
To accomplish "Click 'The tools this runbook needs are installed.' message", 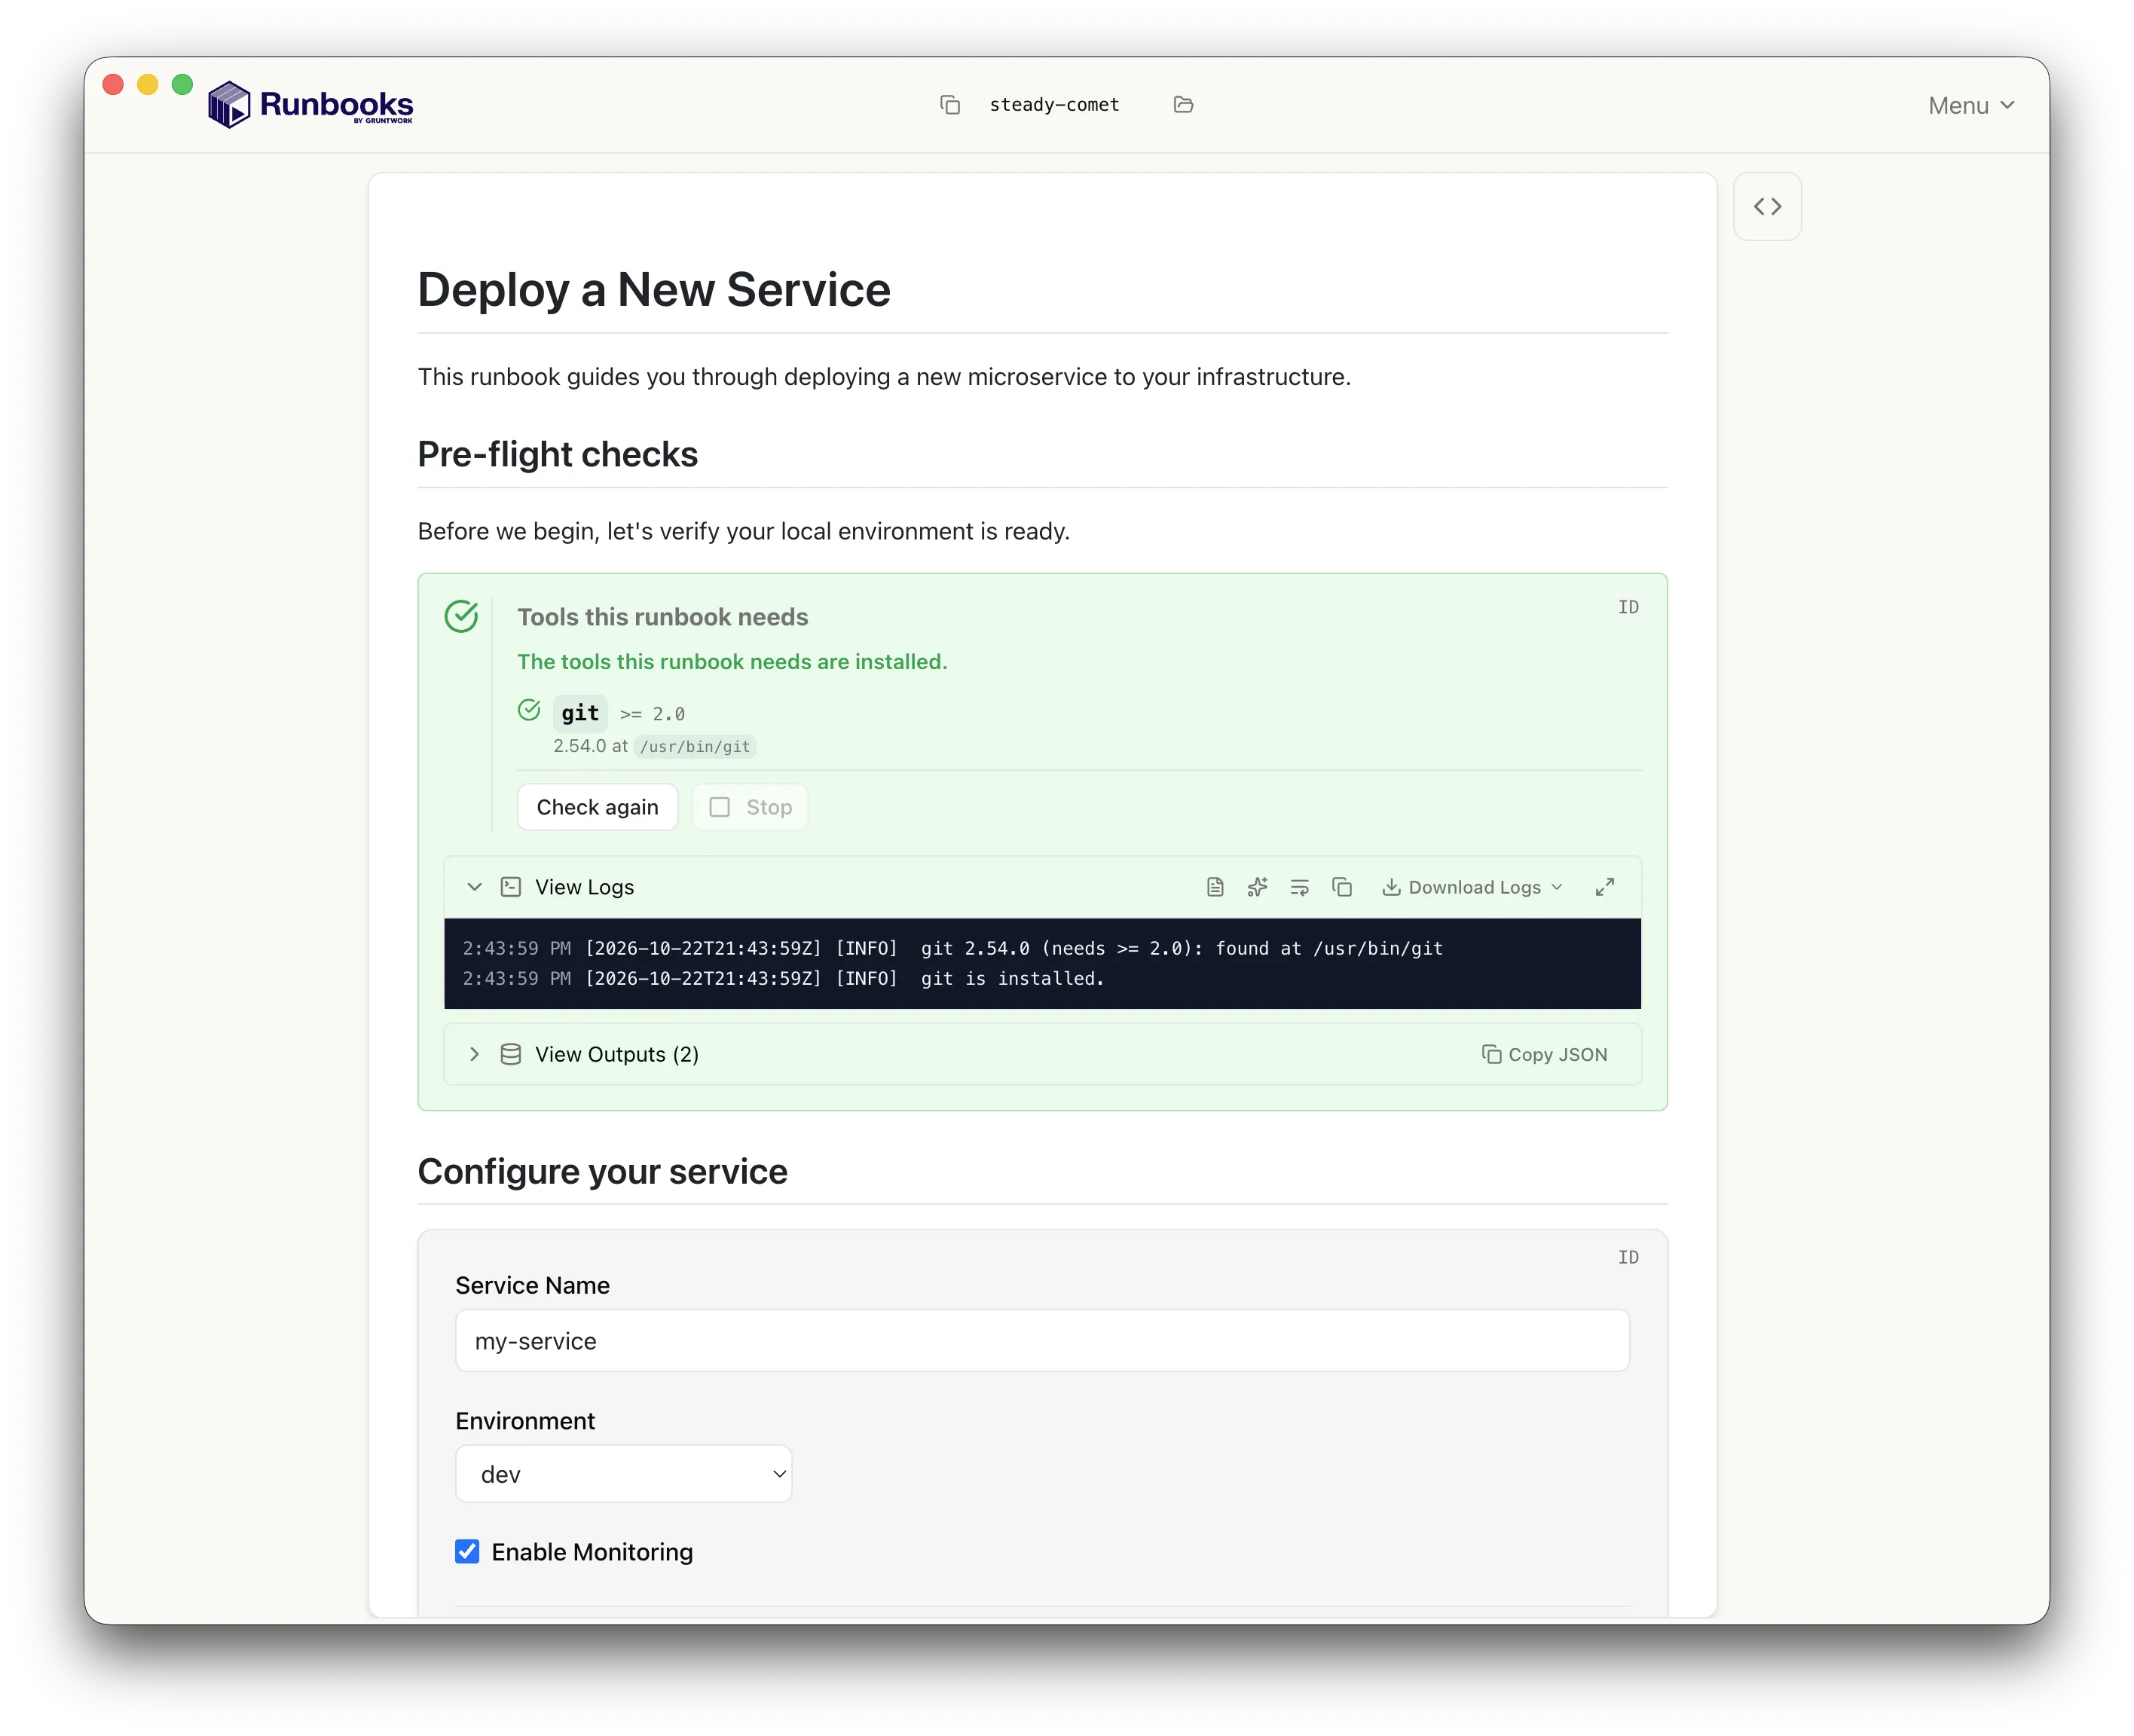I will click(x=732, y=662).
